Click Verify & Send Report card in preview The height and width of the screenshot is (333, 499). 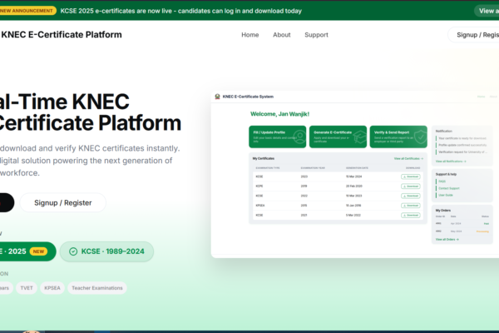(x=398, y=137)
